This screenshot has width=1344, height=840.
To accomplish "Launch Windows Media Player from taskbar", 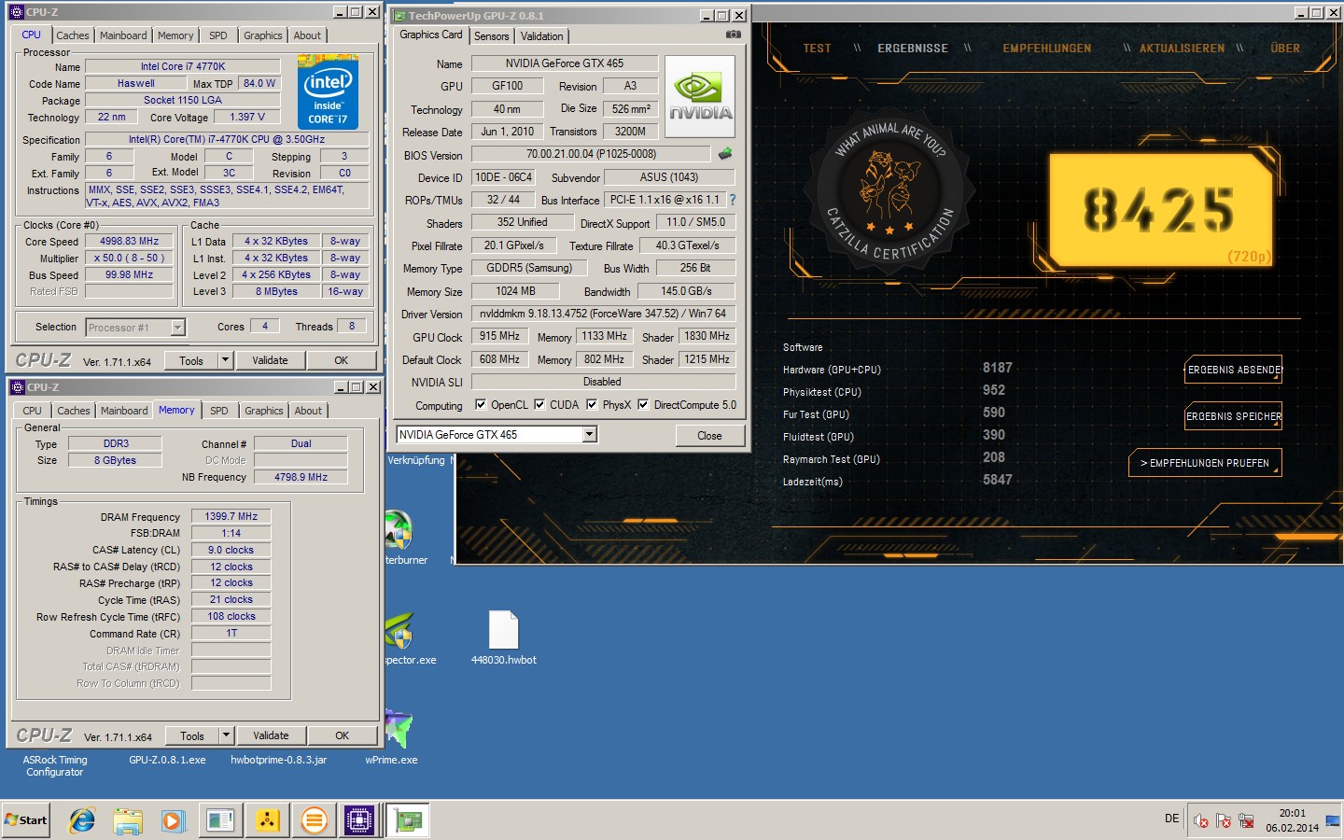I will click(174, 820).
